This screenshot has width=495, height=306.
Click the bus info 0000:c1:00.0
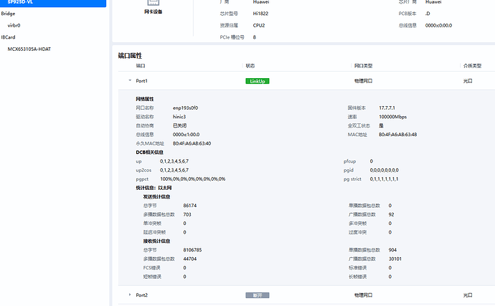coord(186,135)
